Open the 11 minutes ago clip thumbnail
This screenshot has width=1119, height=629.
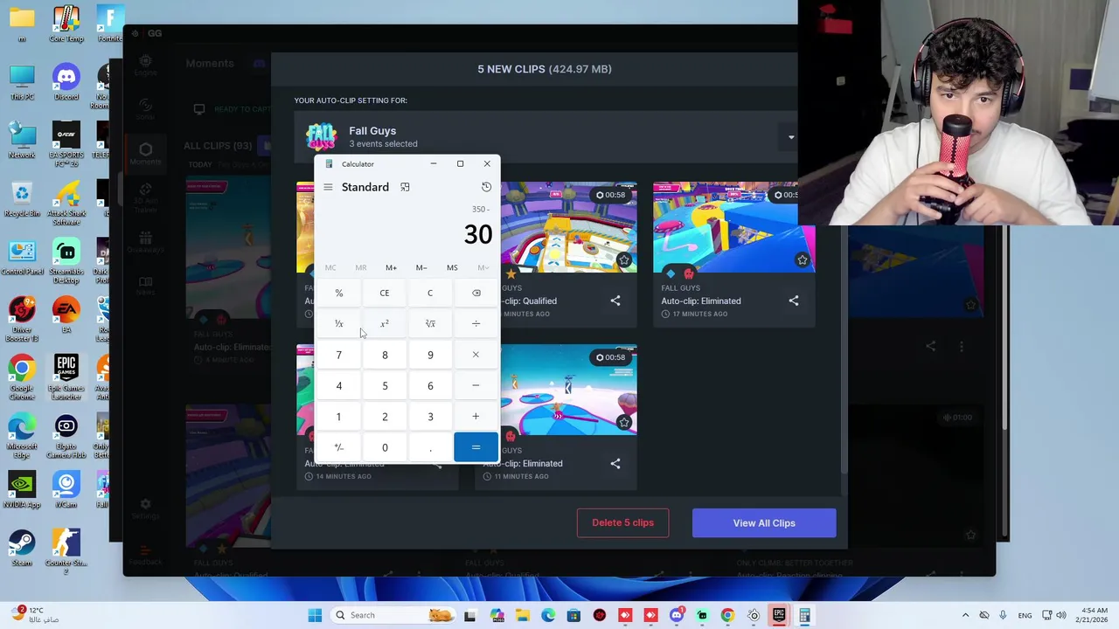(x=569, y=390)
